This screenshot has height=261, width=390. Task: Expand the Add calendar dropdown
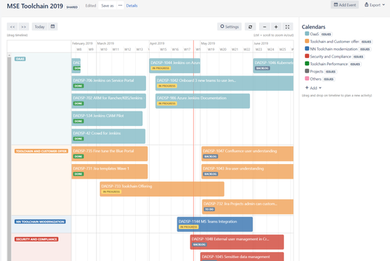coord(313,88)
